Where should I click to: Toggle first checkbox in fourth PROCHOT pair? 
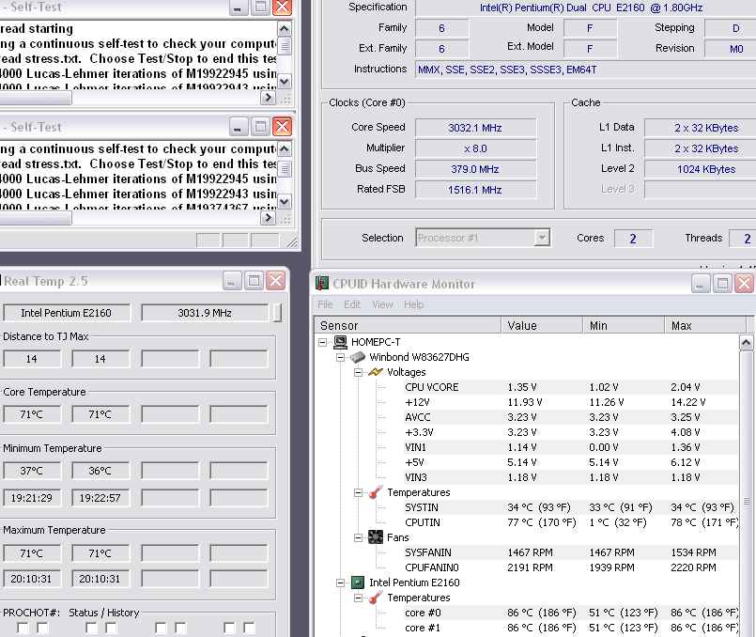[x=229, y=628]
